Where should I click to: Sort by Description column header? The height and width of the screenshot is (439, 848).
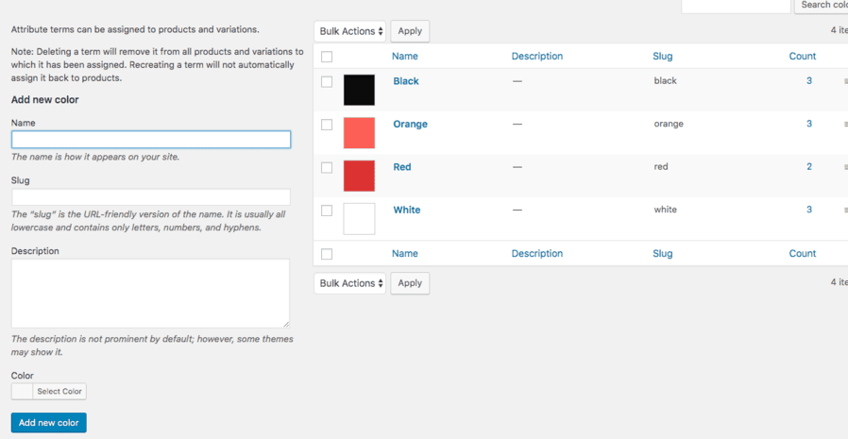coord(537,57)
